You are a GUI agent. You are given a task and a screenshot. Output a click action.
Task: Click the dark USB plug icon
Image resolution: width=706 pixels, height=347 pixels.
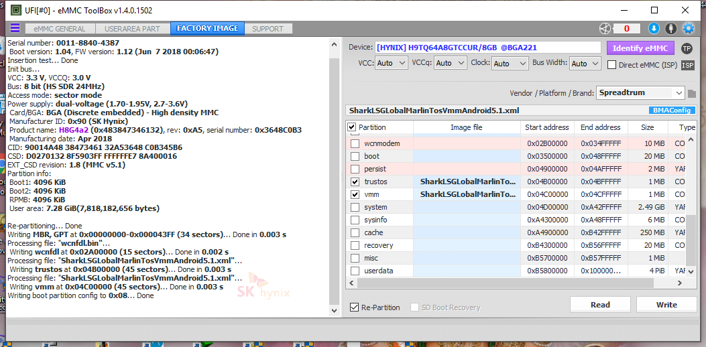point(670,28)
